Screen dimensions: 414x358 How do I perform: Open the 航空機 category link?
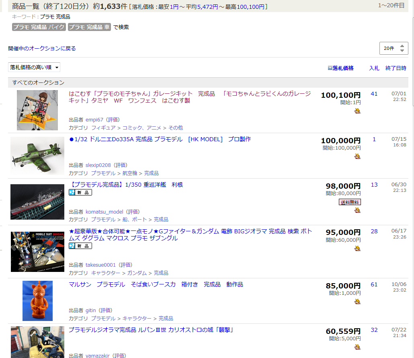[x=129, y=173]
